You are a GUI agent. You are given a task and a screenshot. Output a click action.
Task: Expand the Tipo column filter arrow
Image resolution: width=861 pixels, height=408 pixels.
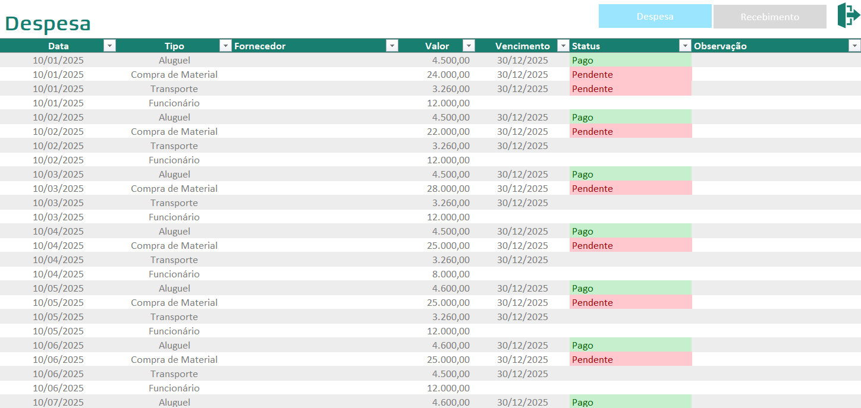225,46
